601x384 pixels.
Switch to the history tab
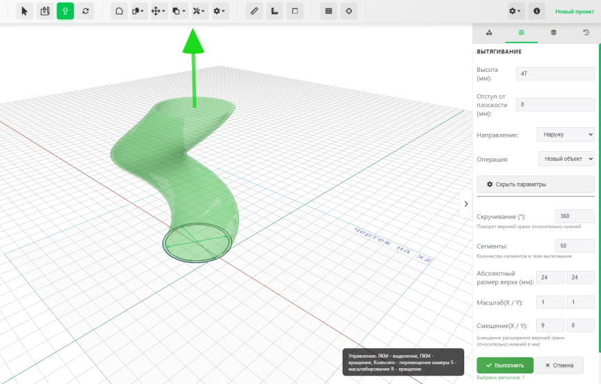(x=586, y=32)
